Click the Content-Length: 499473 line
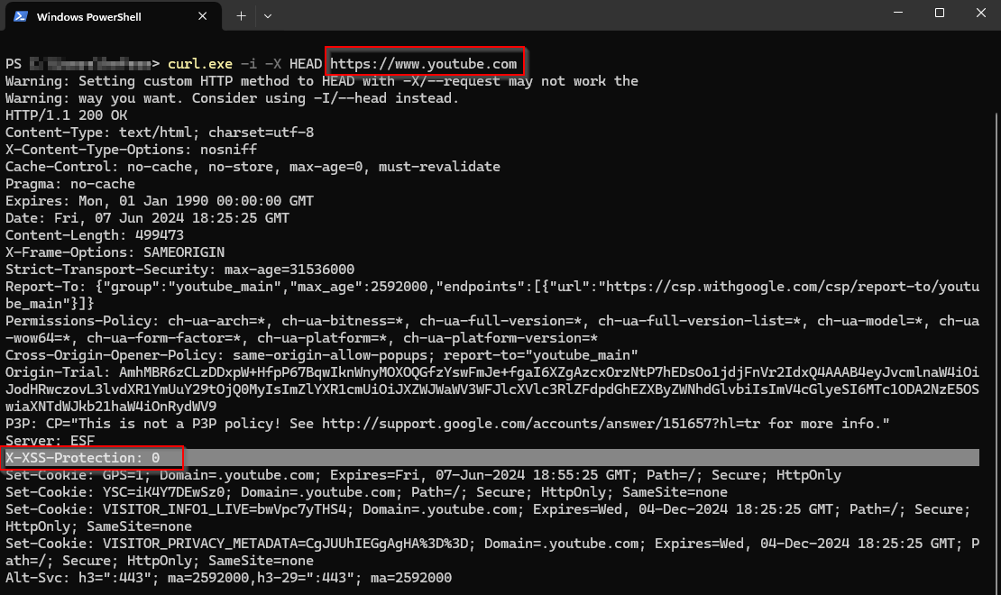This screenshot has height=595, width=1001. [x=95, y=235]
